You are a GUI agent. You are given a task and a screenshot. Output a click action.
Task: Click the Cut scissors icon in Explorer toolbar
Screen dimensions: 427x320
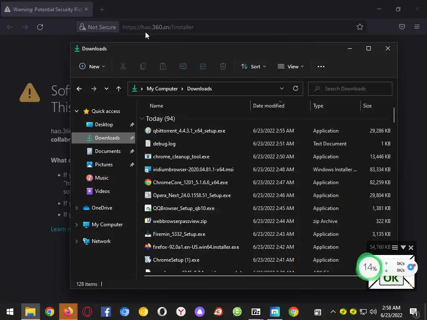(123, 66)
